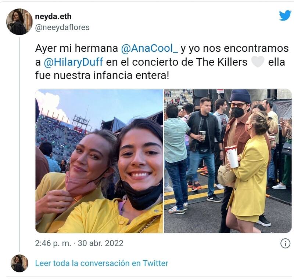
Task: Open the @AnaCool_ mention
Action: pos(149,48)
